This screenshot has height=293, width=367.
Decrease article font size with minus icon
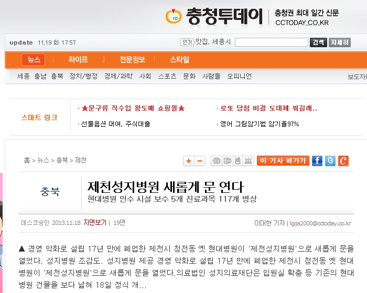(200, 161)
